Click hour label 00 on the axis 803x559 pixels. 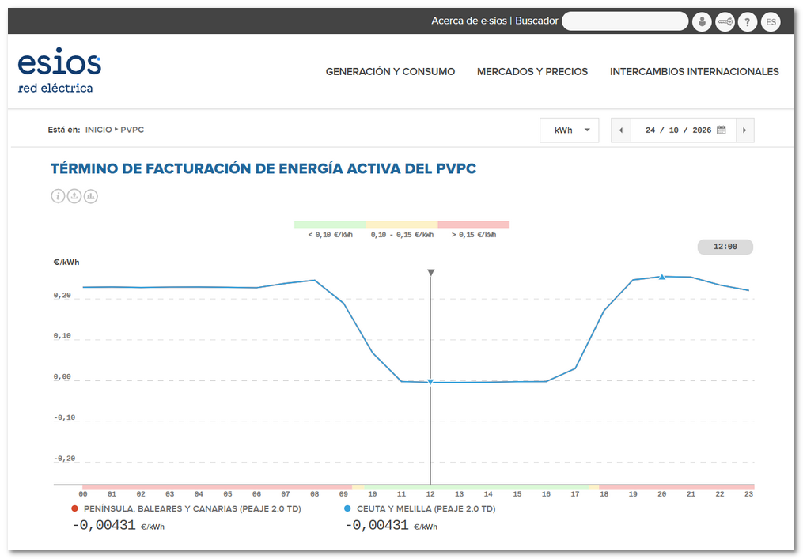tap(83, 494)
